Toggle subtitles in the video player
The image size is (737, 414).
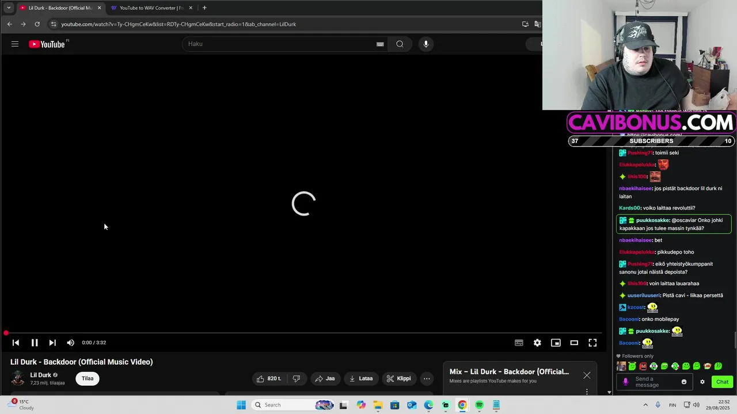pyautogui.click(x=519, y=343)
